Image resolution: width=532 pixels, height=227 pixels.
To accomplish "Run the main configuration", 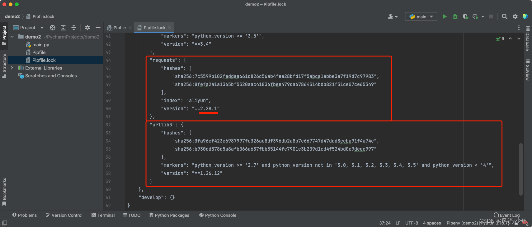I will tap(445, 16).
